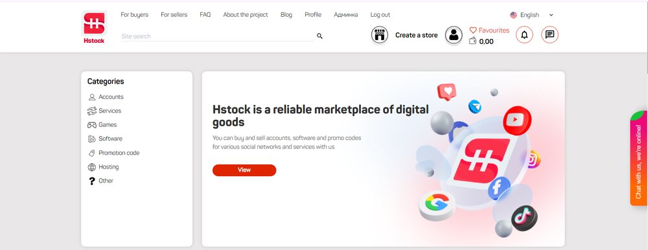648x250 pixels.
Task: Open About the project page
Action: 246,14
